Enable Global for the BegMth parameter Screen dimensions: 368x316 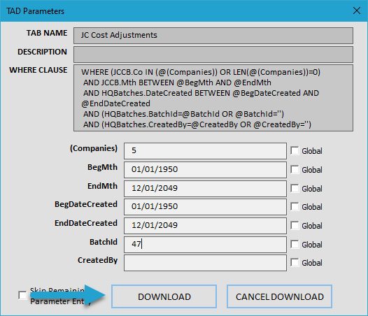(295, 169)
